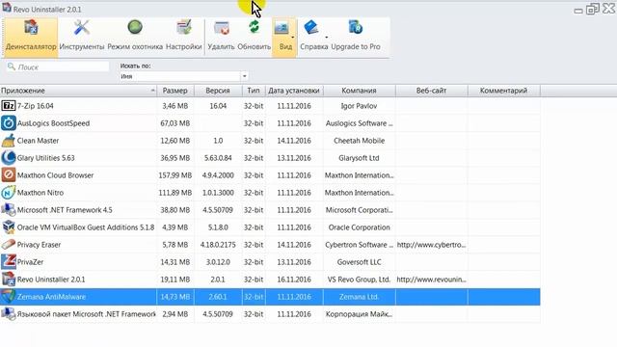Sort by Комментарий column header
The image size is (617, 347).
[503, 91]
